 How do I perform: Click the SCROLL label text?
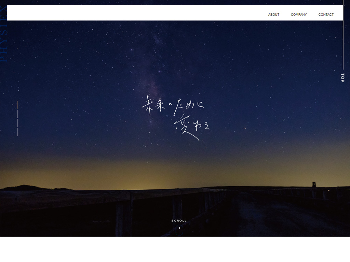[x=179, y=221]
